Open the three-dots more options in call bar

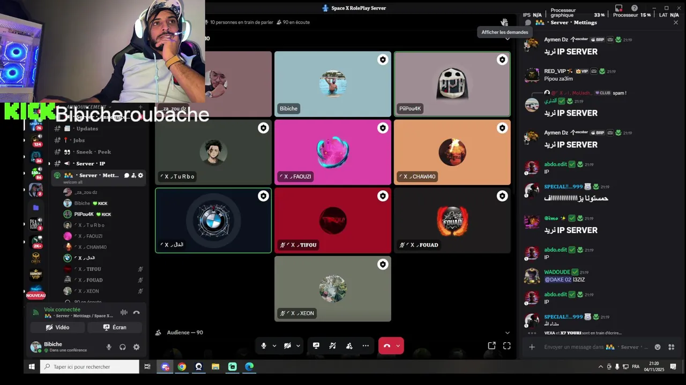[x=366, y=346]
